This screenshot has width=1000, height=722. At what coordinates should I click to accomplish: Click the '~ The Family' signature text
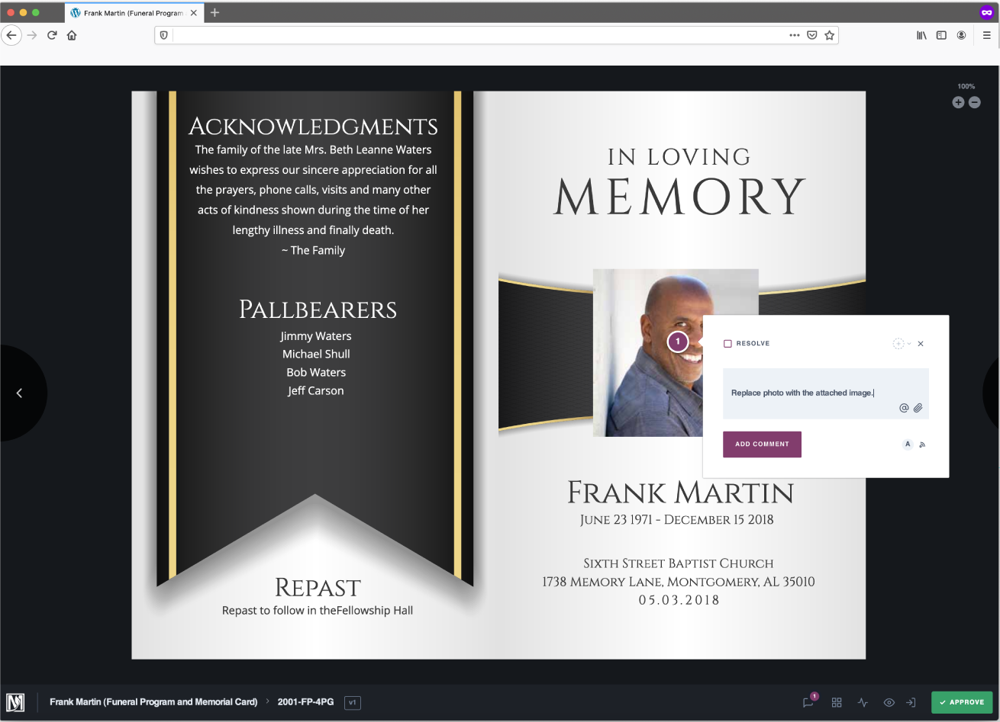click(x=313, y=251)
